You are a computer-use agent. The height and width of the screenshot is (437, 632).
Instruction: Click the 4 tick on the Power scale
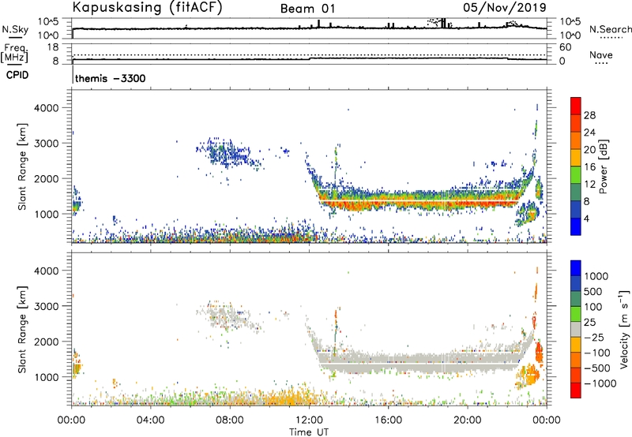pyautogui.click(x=586, y=219)
